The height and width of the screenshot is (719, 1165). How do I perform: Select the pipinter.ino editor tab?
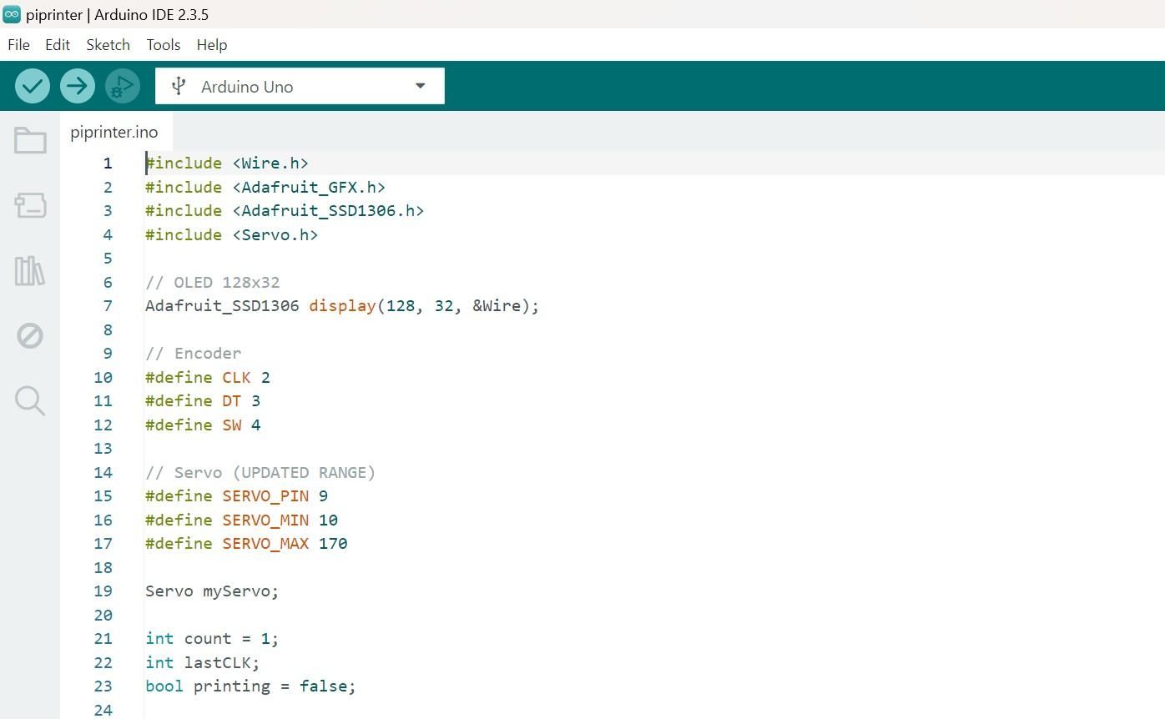point(114,133)
